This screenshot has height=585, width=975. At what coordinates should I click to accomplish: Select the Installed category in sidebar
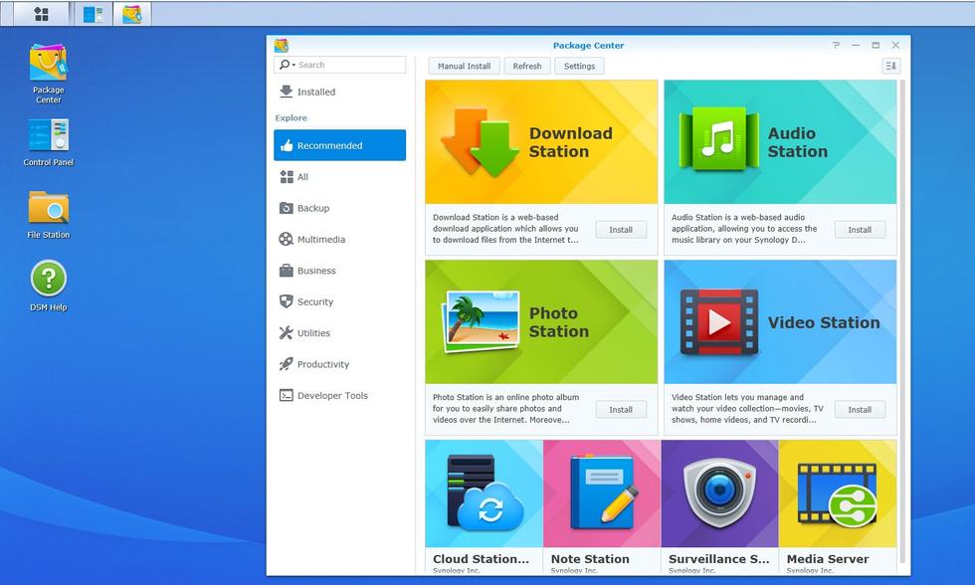(316, 92)
